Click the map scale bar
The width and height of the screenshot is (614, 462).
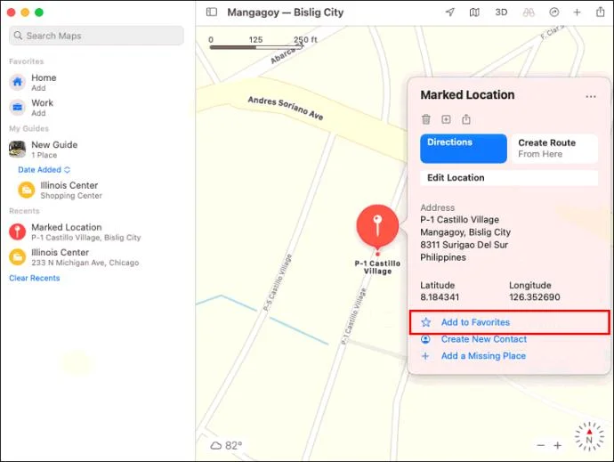[x=256, y=47]
